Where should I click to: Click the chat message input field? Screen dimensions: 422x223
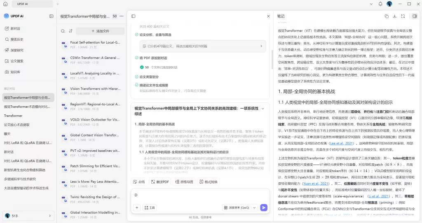[x=200, y=195]
